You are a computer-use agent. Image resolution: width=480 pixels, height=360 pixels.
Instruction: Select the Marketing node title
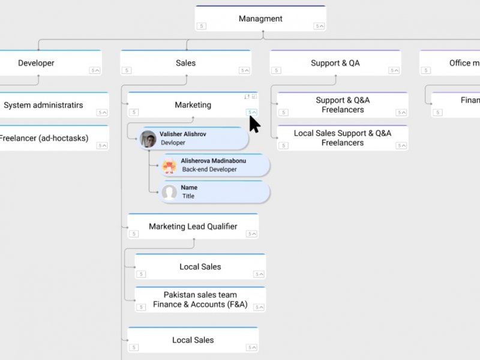tap(193, 105)
